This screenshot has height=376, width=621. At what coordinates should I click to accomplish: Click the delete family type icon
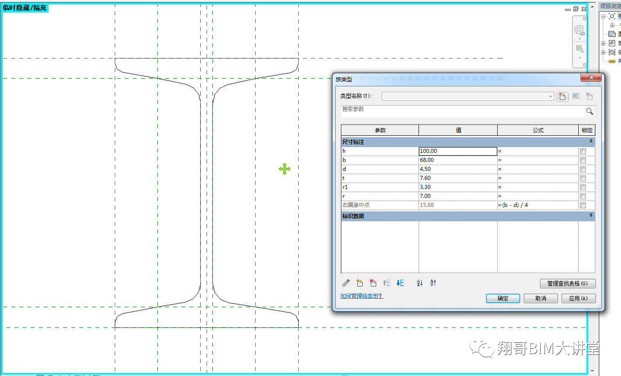click(589, 96)
